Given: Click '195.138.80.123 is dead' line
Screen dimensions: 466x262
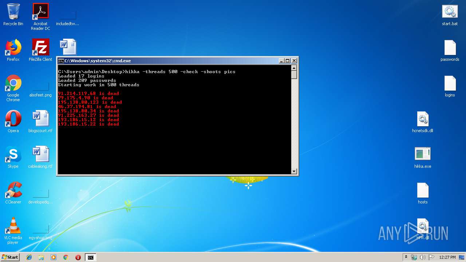Looking at the screenshot, I should [x=90, y=102].
